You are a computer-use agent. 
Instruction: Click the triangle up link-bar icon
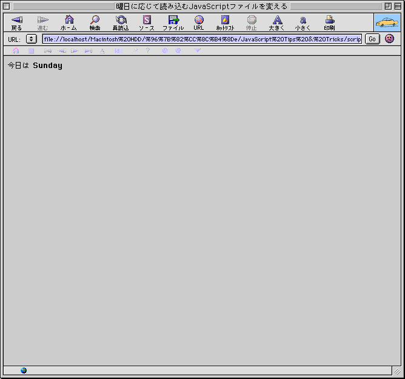[102, 51]
